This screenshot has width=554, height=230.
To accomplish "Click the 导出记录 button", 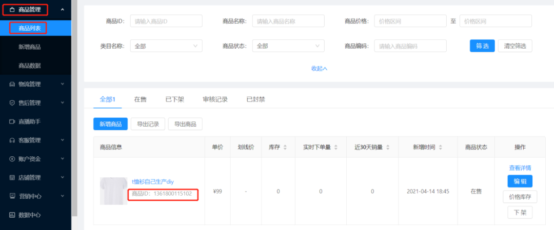I will tap(148, 124).
